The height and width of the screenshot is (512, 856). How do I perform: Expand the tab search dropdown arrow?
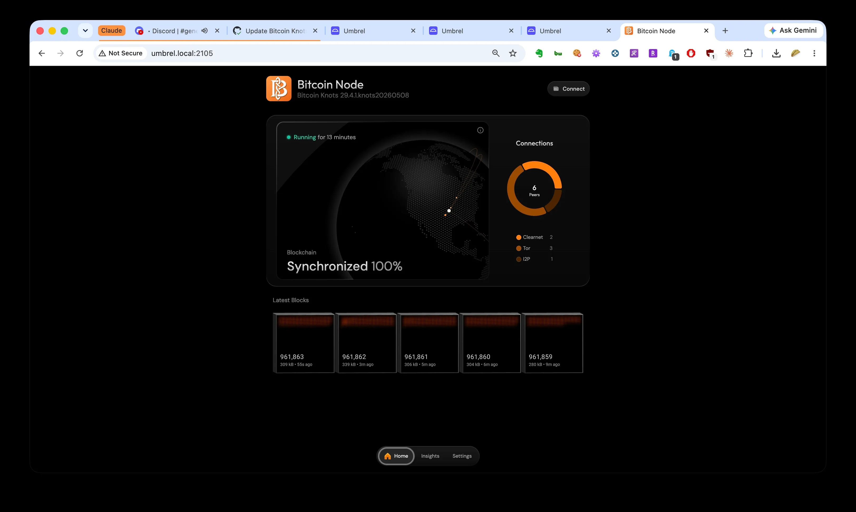(85, 31)
